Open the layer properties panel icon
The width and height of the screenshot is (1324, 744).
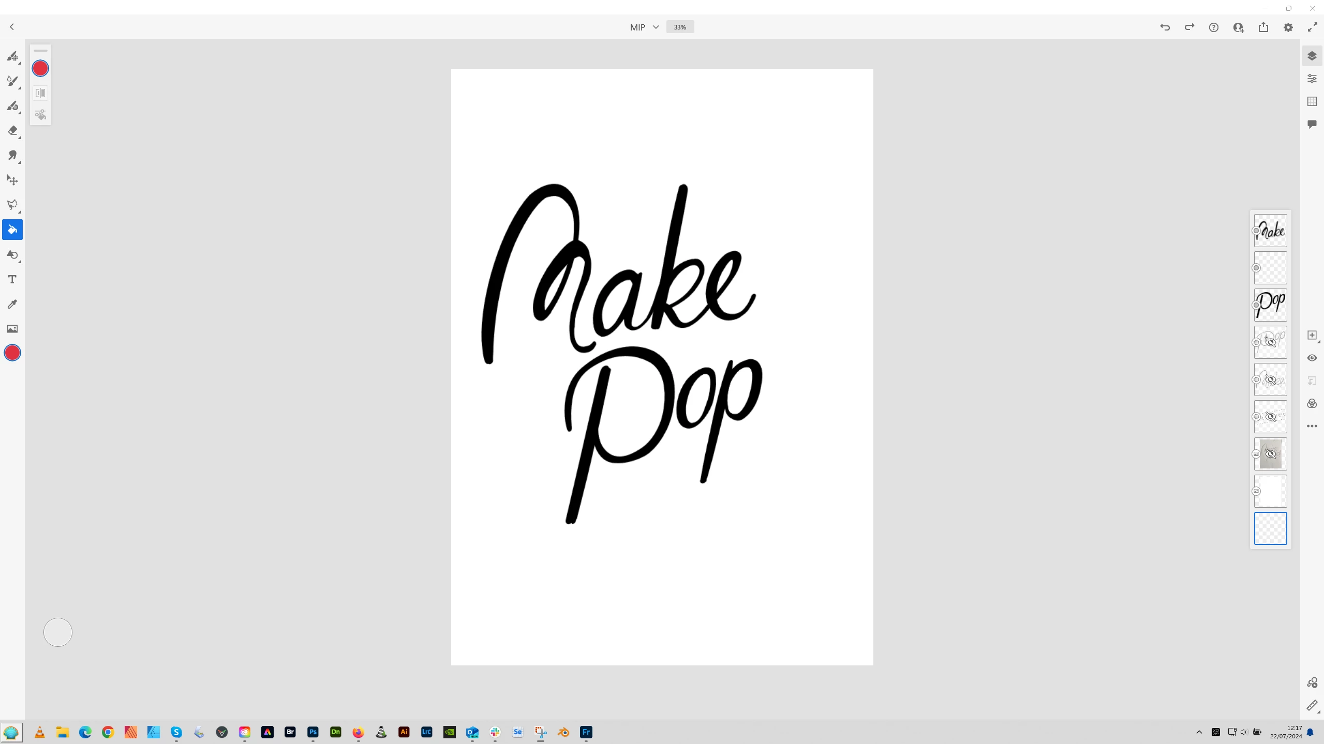click(x=1312, y=79)
